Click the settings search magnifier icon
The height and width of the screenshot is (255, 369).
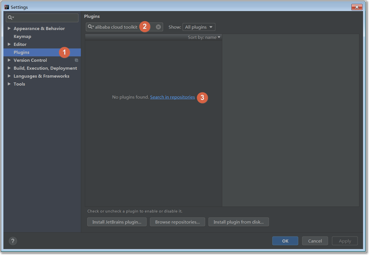(x=11, y=18)
